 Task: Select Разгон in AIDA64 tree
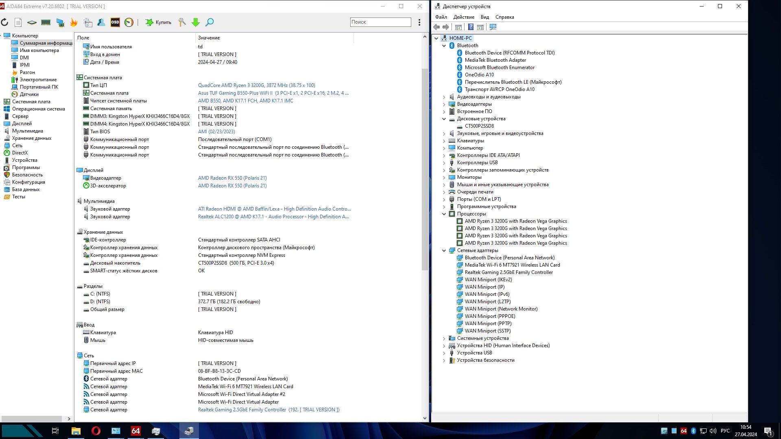[27, 72]
